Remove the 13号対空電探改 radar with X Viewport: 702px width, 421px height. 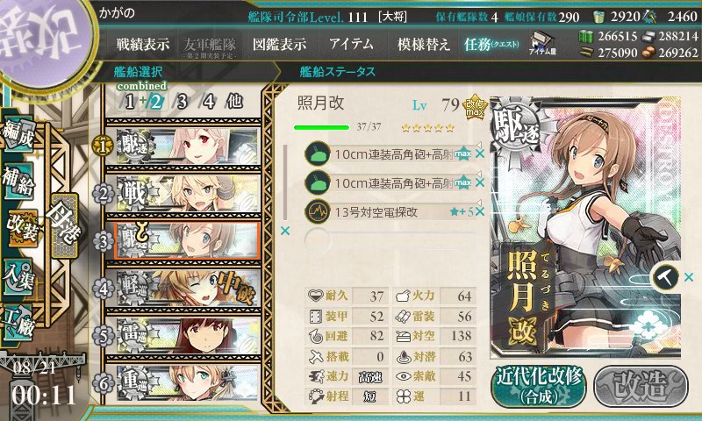(480, 211)
